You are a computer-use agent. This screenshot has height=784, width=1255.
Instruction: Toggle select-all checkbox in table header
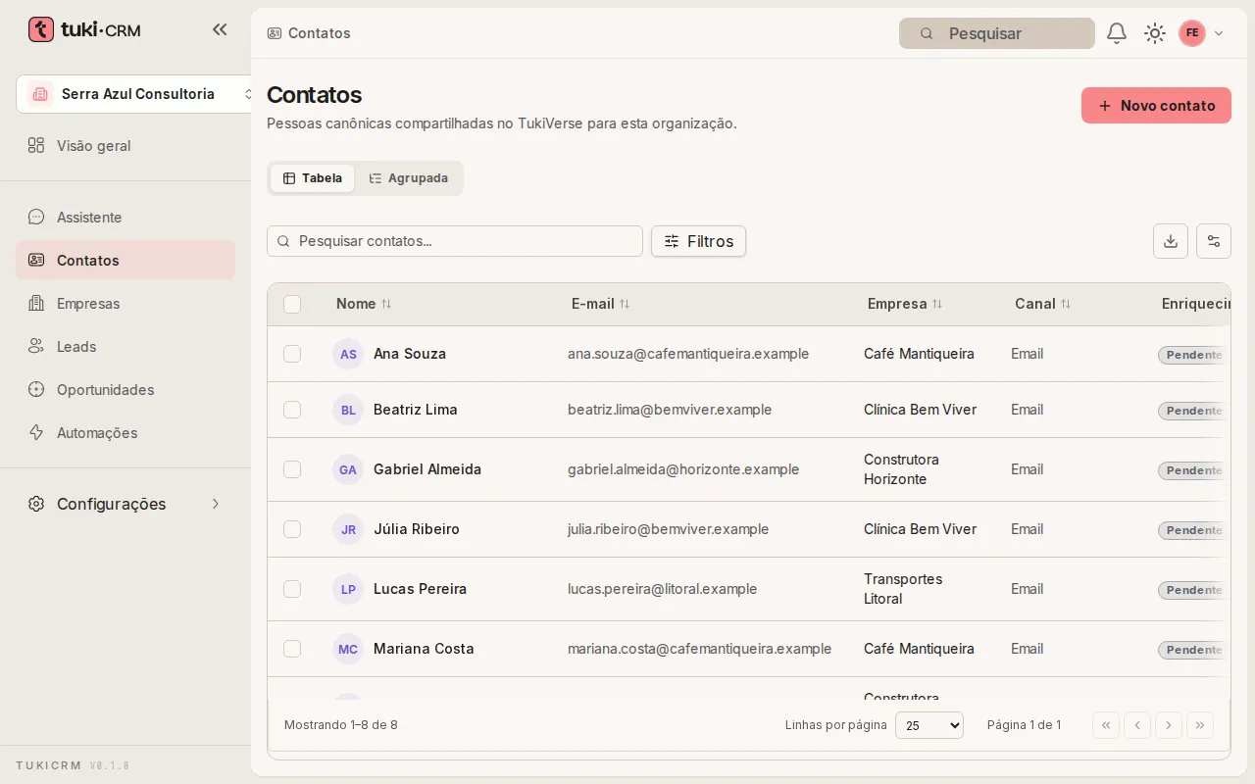click(x=292, y=304)
